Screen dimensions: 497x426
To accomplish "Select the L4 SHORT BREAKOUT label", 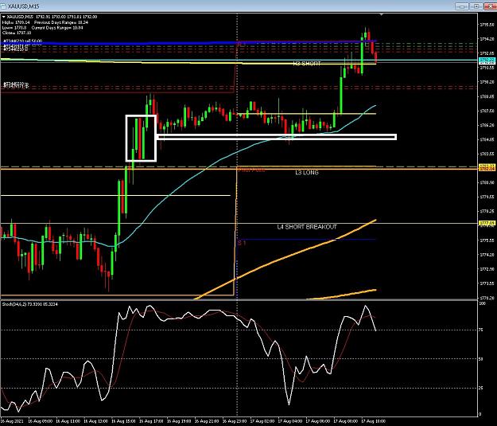I will pos(307,227).
